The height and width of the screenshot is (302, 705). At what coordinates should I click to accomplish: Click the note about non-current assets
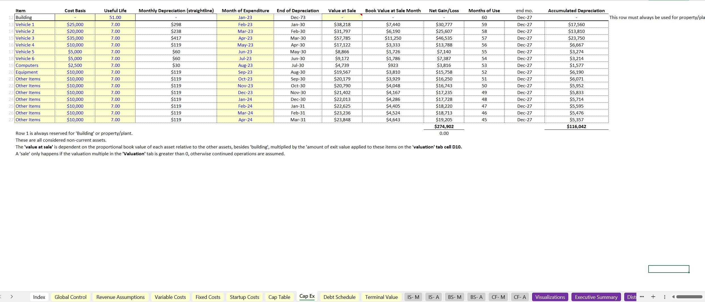pyautogui.click(x=61, y=140)
